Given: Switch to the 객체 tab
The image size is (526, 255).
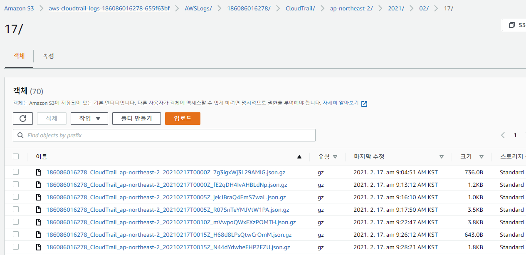Looking at the screenshot, I should click(19, 56).
